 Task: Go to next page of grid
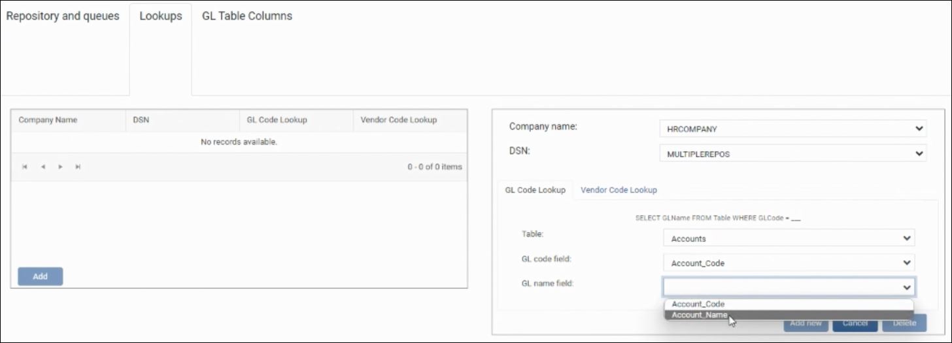(x=60, y=167)
